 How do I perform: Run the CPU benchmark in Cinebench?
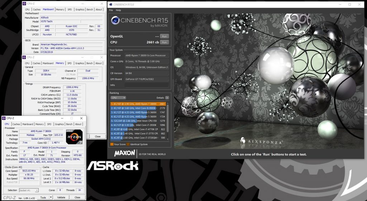(x=164, y=42)
